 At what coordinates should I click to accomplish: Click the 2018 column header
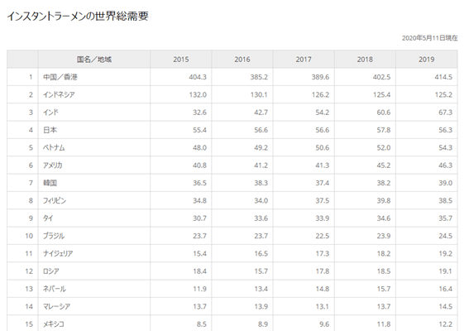click(365, 60)
